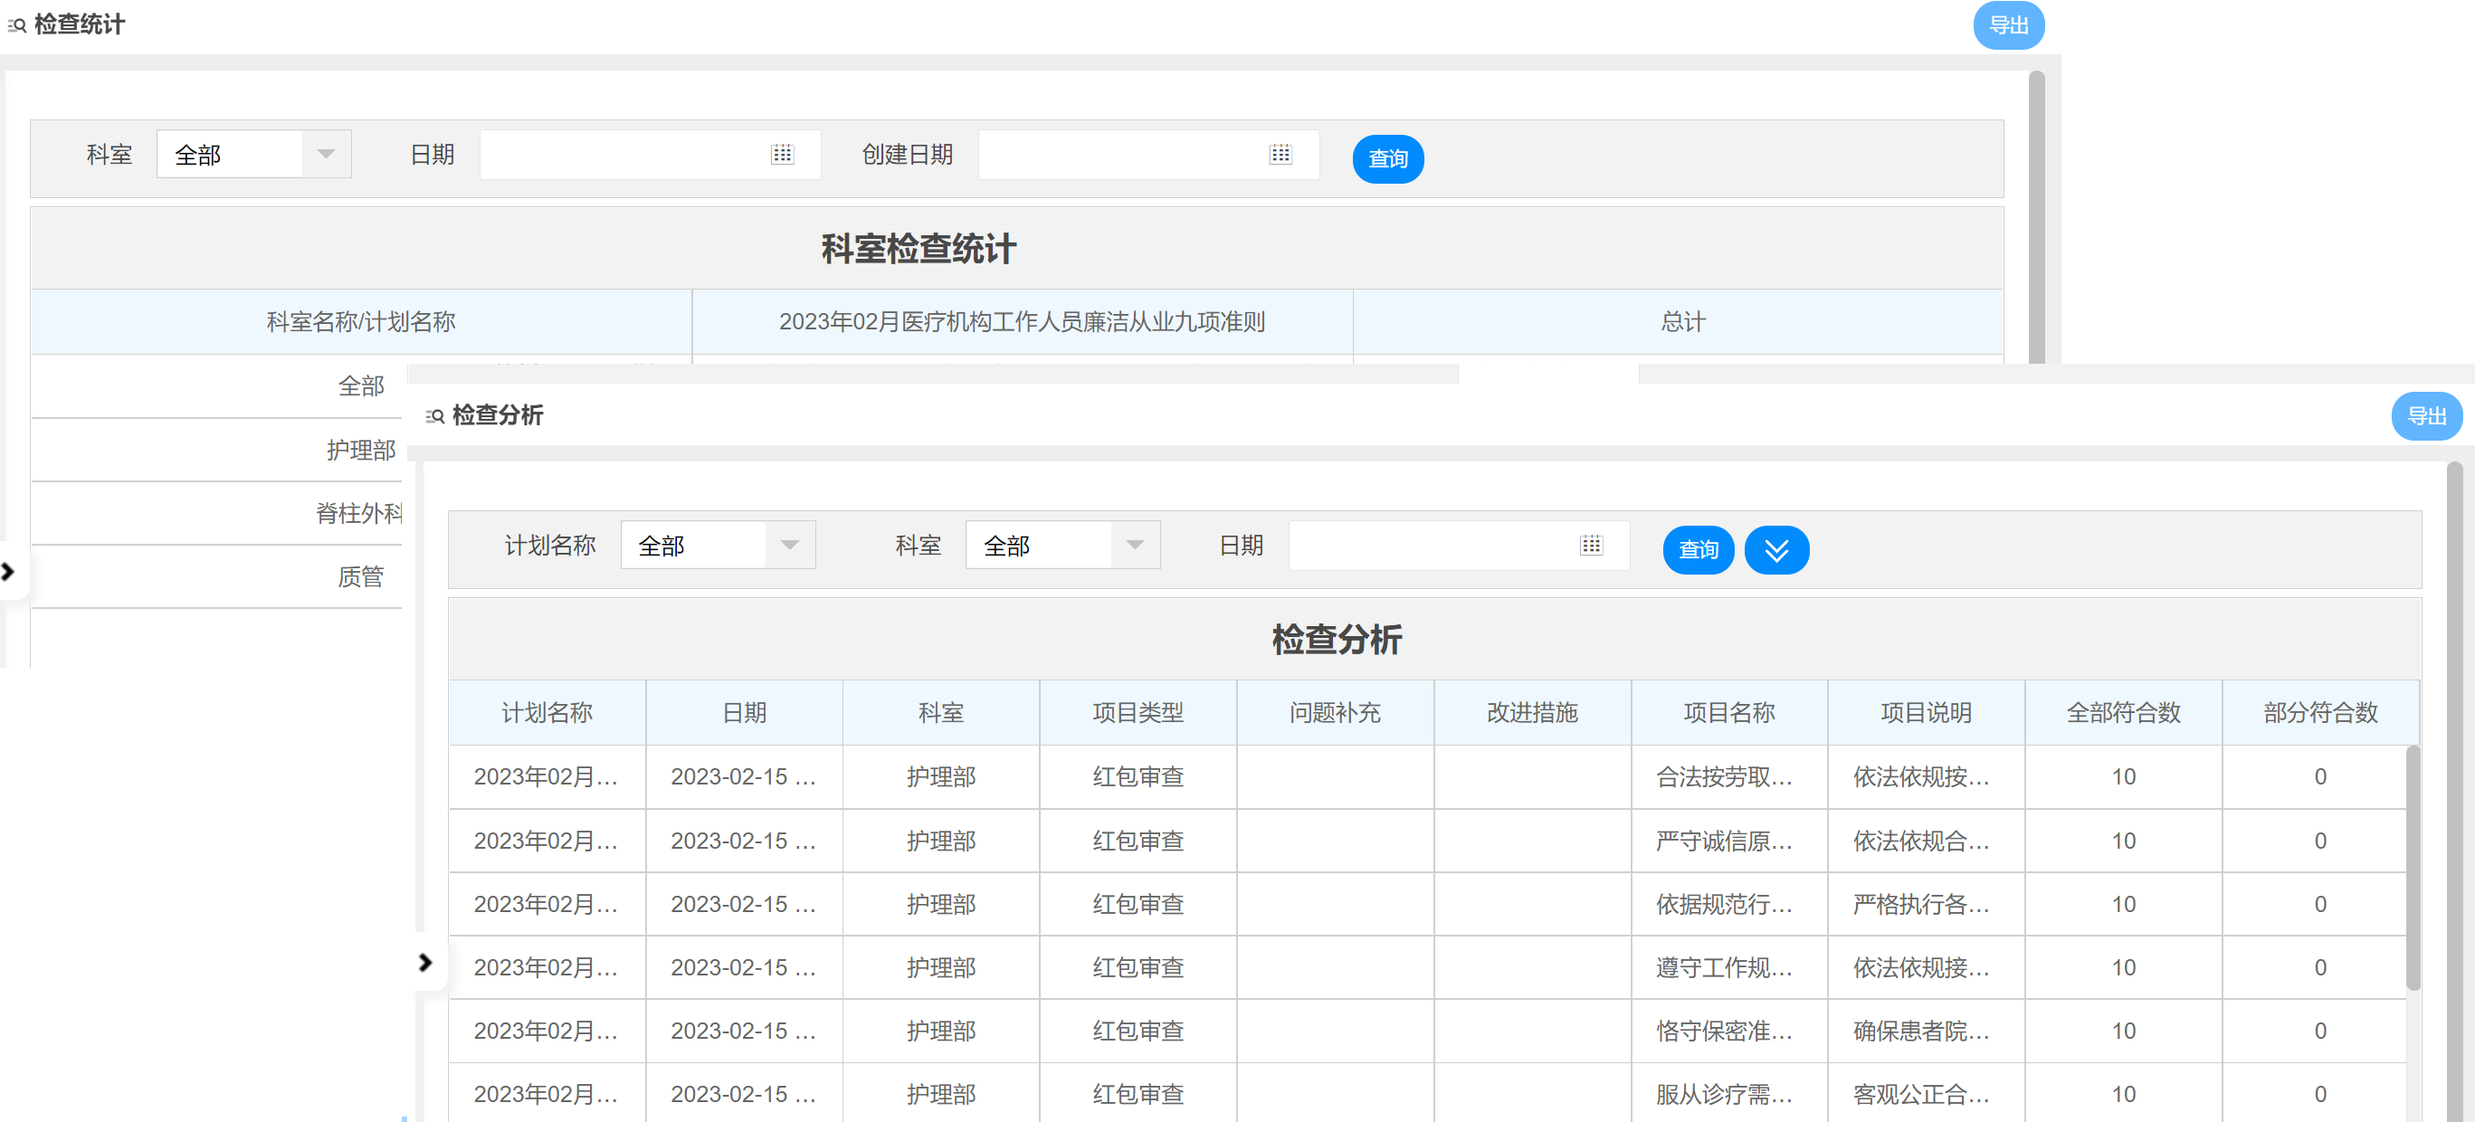Click double-chevron expand filters button
The width and height of the screenshot is (2475, 1122).
[1775, 550]
